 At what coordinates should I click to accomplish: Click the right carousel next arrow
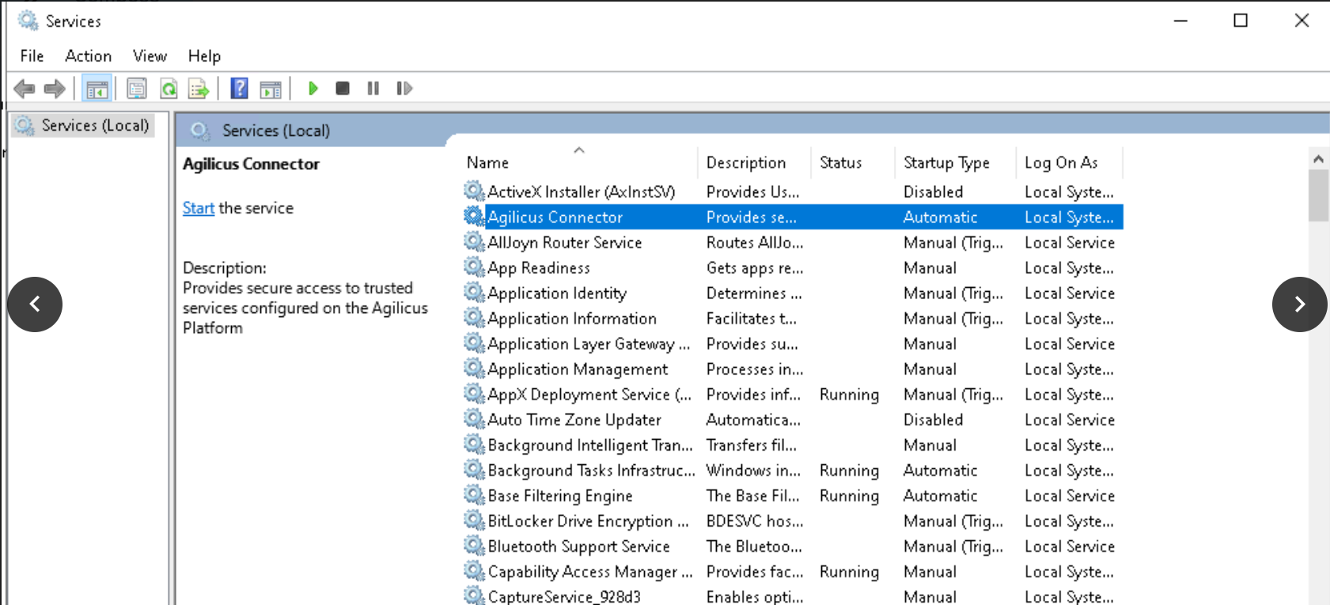pos(1299,304)
